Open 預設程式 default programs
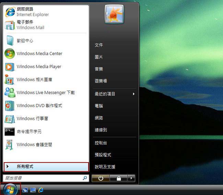 [103, 155]
